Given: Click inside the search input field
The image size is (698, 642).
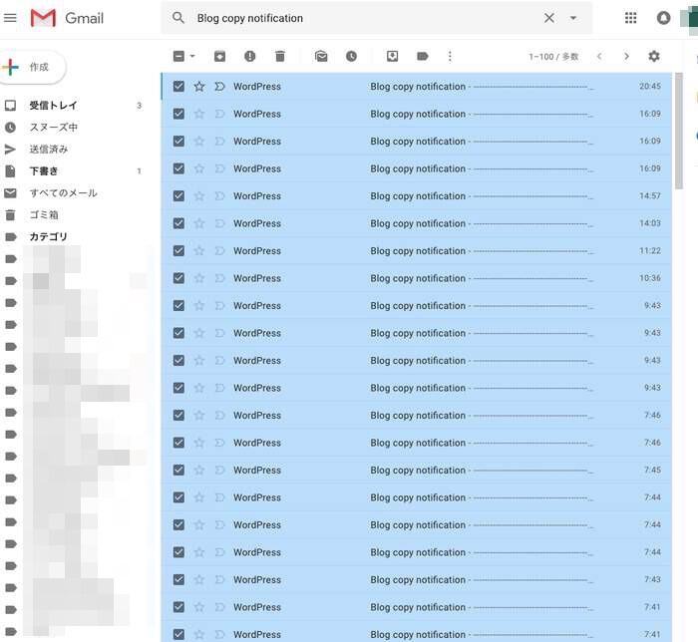Looking at the screenshot, I should (365, 18).
